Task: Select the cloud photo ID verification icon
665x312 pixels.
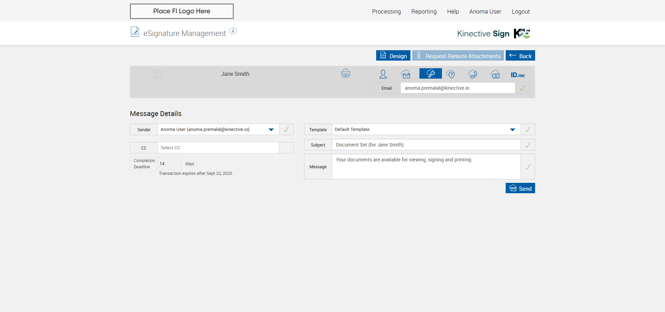Action: pyautogui.click(x=495, y=74)
